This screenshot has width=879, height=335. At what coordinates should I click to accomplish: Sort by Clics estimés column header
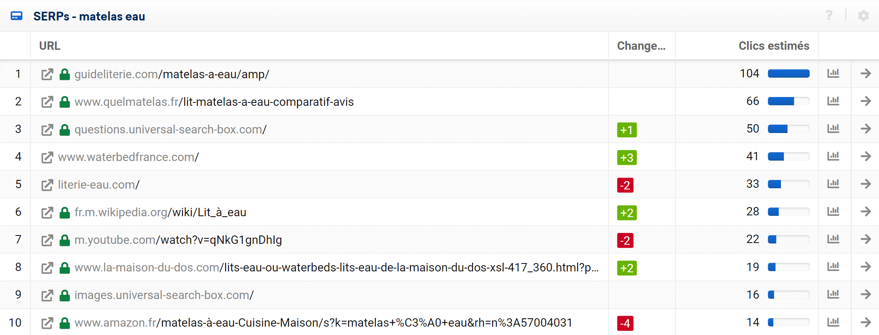click(774, 46)
